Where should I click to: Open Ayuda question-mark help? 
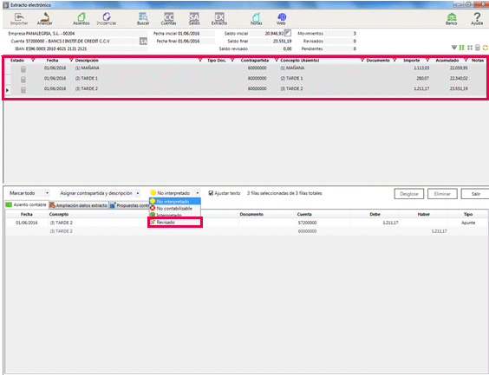pyautogui.click(x=477, y=19)
